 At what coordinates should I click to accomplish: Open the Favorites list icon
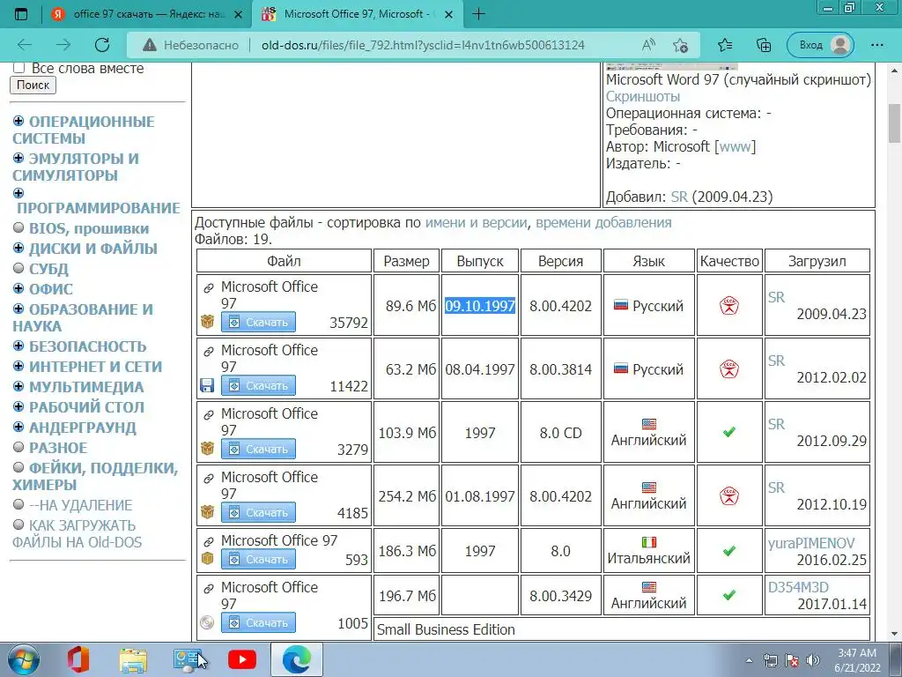coord(725,45)
